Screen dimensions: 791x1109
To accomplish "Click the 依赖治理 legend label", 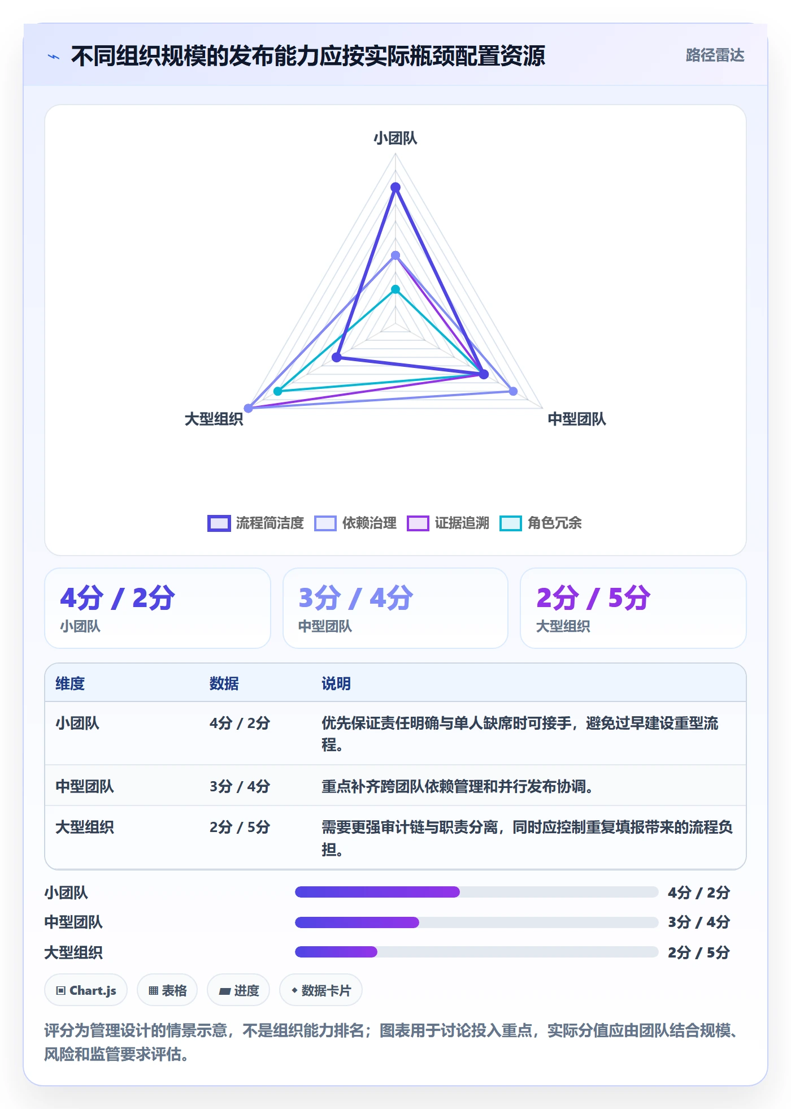I will 369,523.
